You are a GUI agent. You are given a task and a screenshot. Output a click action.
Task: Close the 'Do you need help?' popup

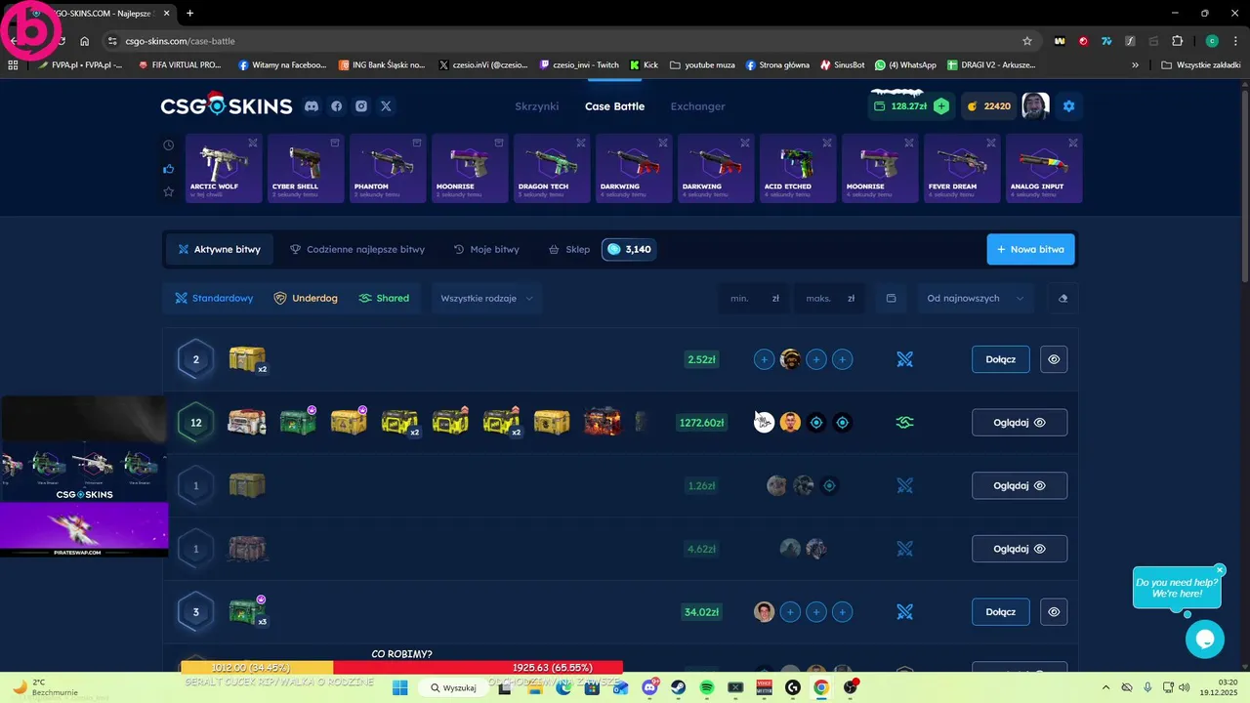pos(1220,569)
